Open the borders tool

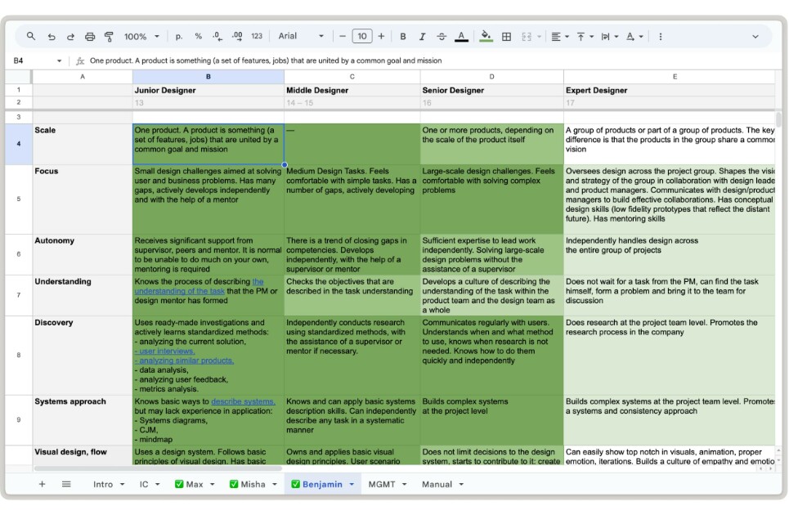(506, 36)
